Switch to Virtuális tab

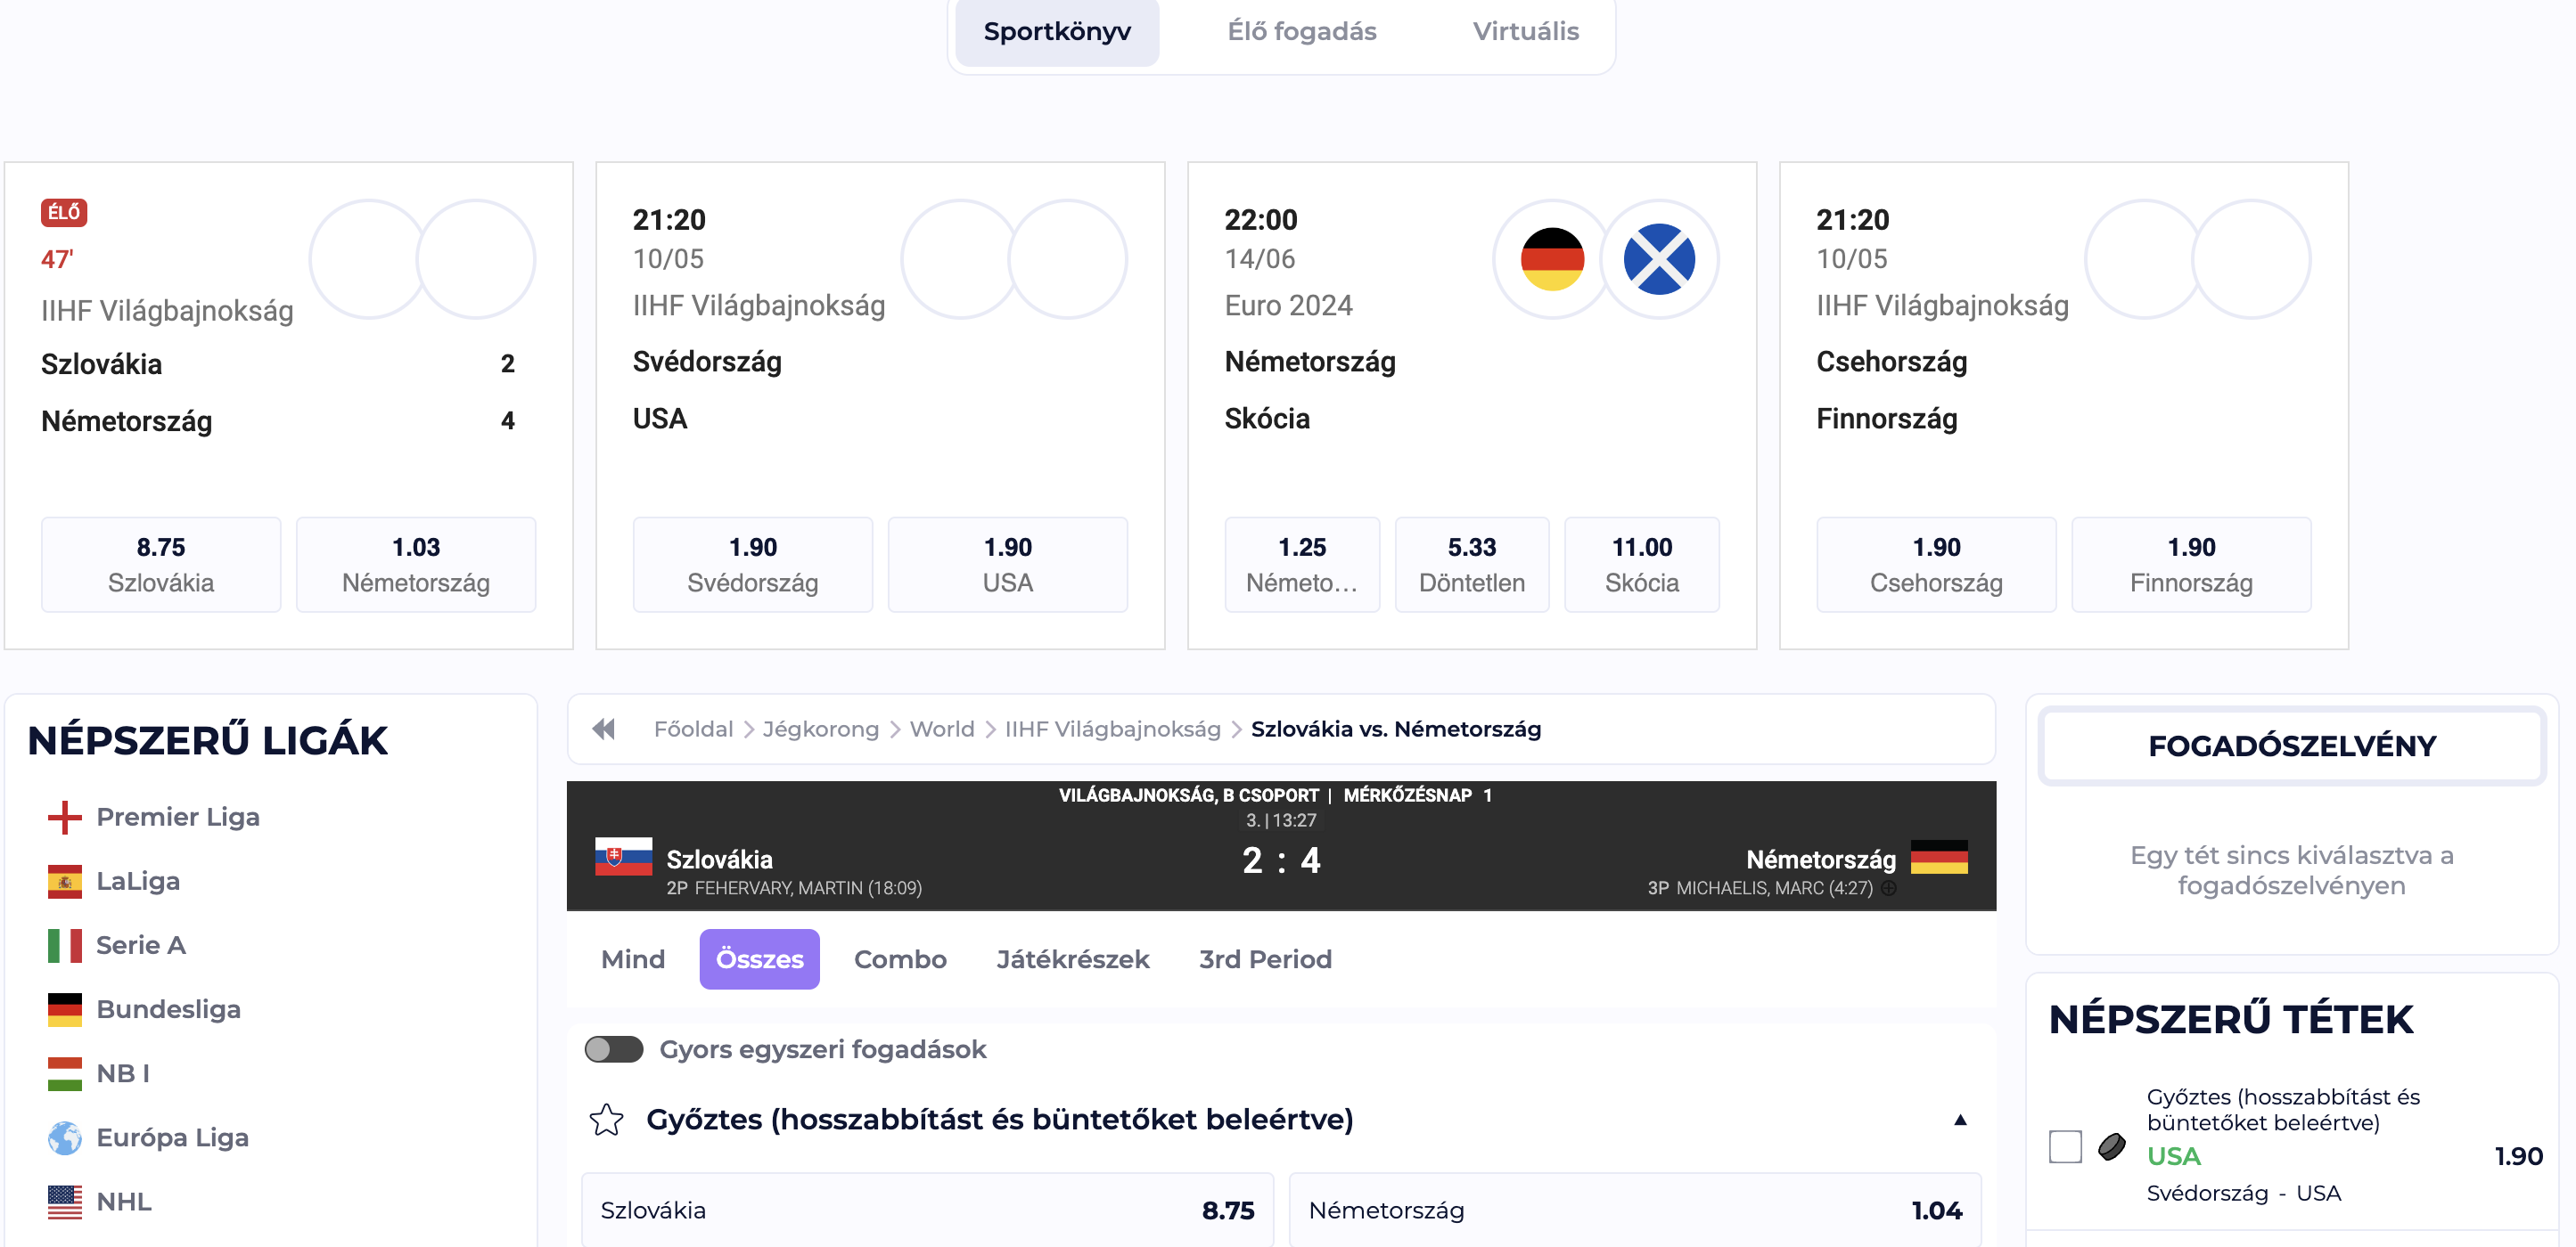(1525, 32)
